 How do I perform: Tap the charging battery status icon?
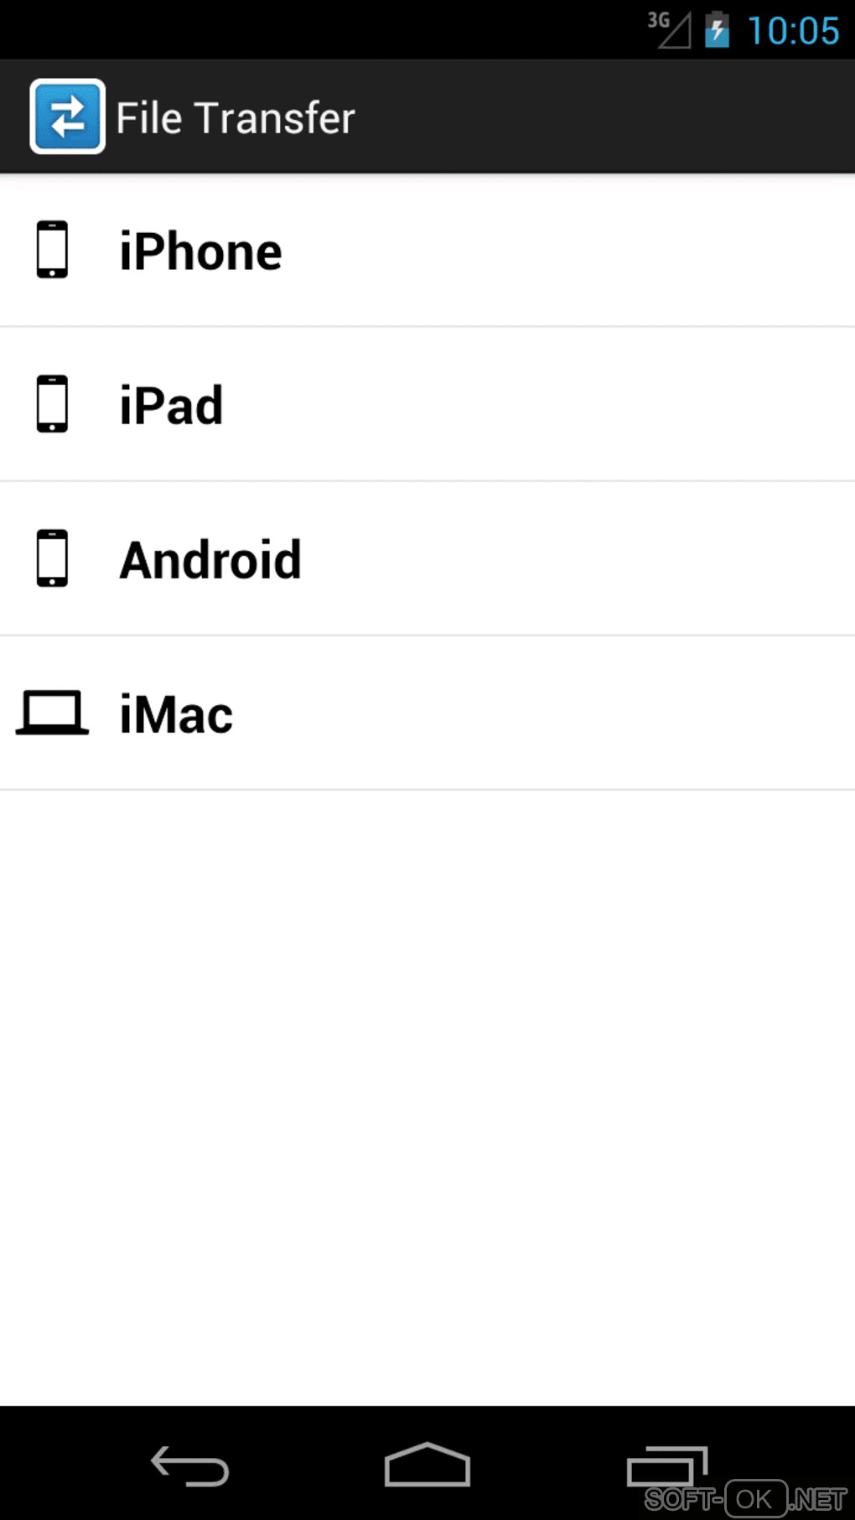[717, 30]
